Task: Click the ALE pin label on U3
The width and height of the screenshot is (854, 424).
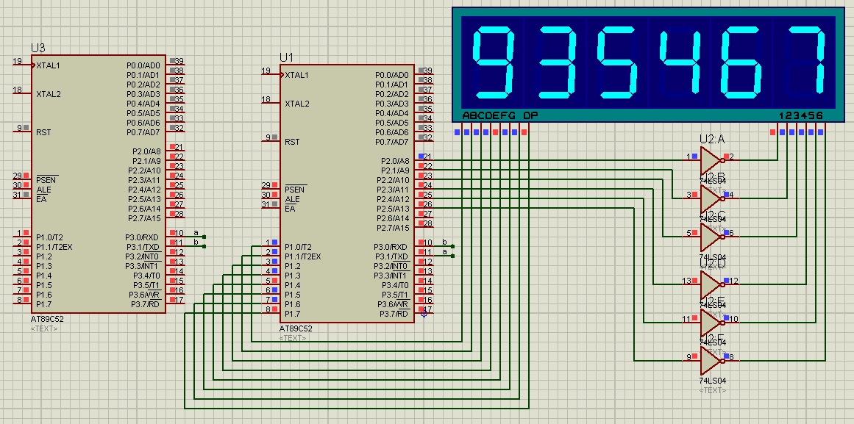Action: [43, 190]
